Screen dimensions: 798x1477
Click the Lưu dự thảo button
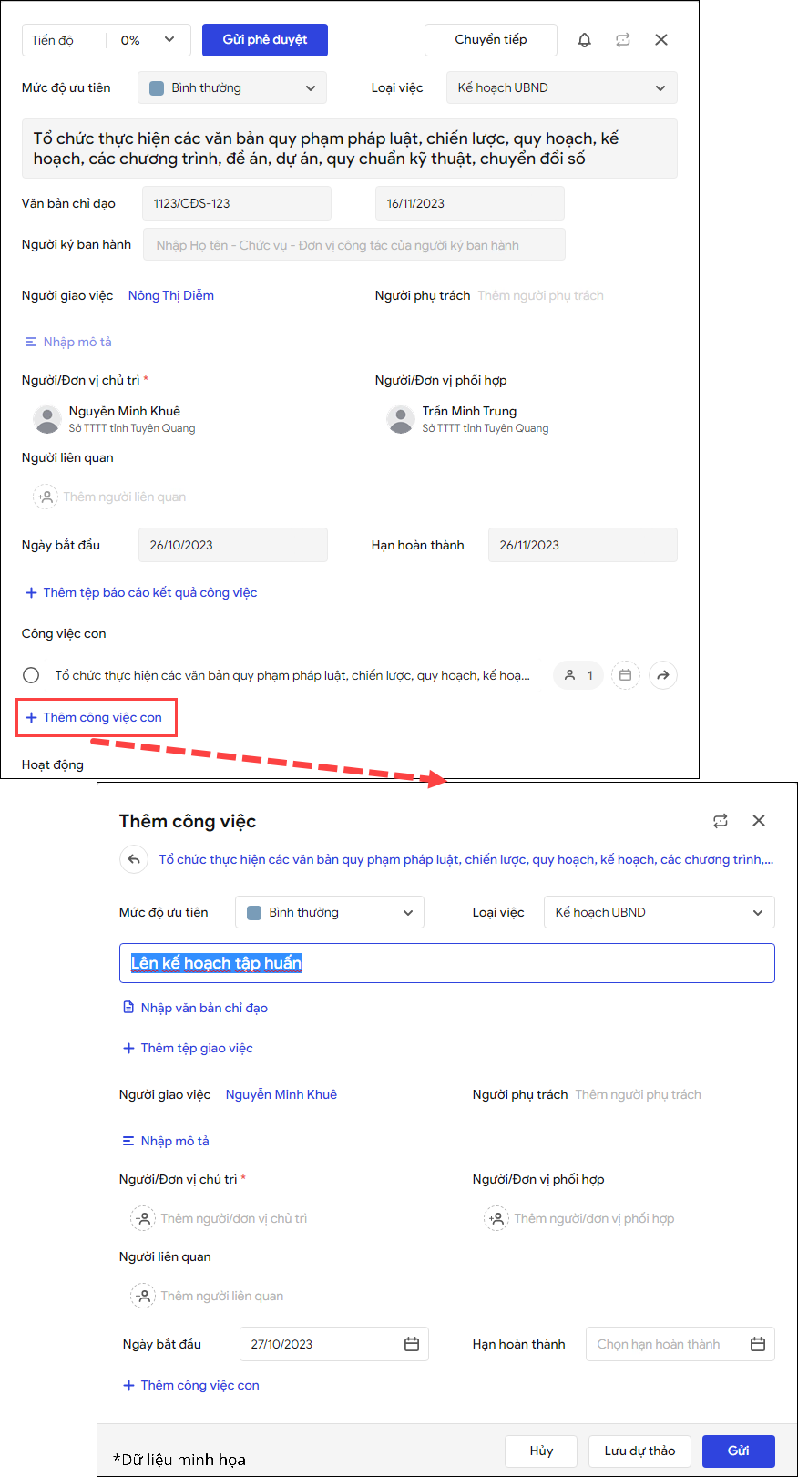(640, 1451)
